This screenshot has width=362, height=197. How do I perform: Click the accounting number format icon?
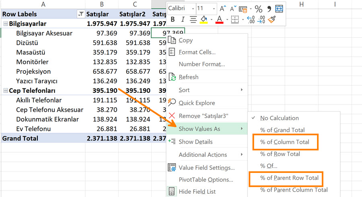click(x=243, y=9)
